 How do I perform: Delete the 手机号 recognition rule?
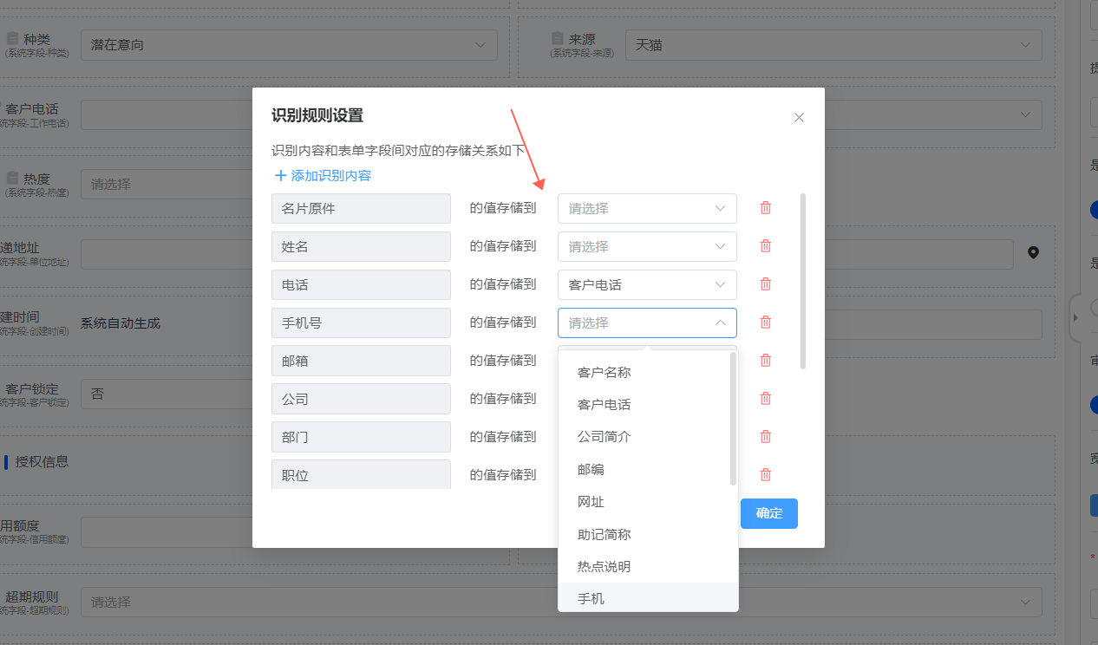pyautogui.click(x=766, y=322)
